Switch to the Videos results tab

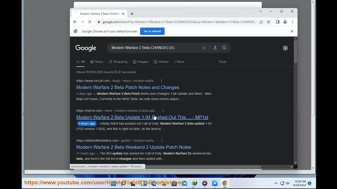coord(161,62)
